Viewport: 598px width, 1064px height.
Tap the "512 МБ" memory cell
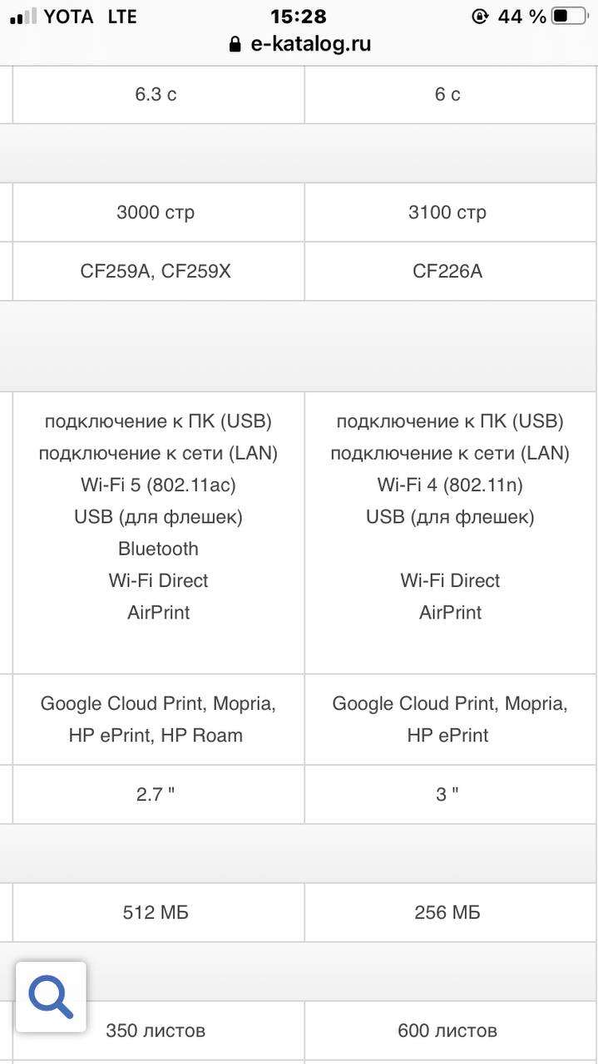tap(156, 913)
